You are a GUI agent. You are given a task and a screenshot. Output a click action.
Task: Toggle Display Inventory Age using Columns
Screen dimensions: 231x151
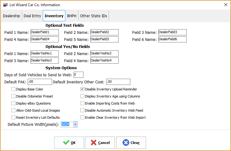click(x=82, y=96)
